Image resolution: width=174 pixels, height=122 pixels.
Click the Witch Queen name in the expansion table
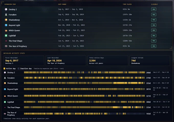click(14, 30)
